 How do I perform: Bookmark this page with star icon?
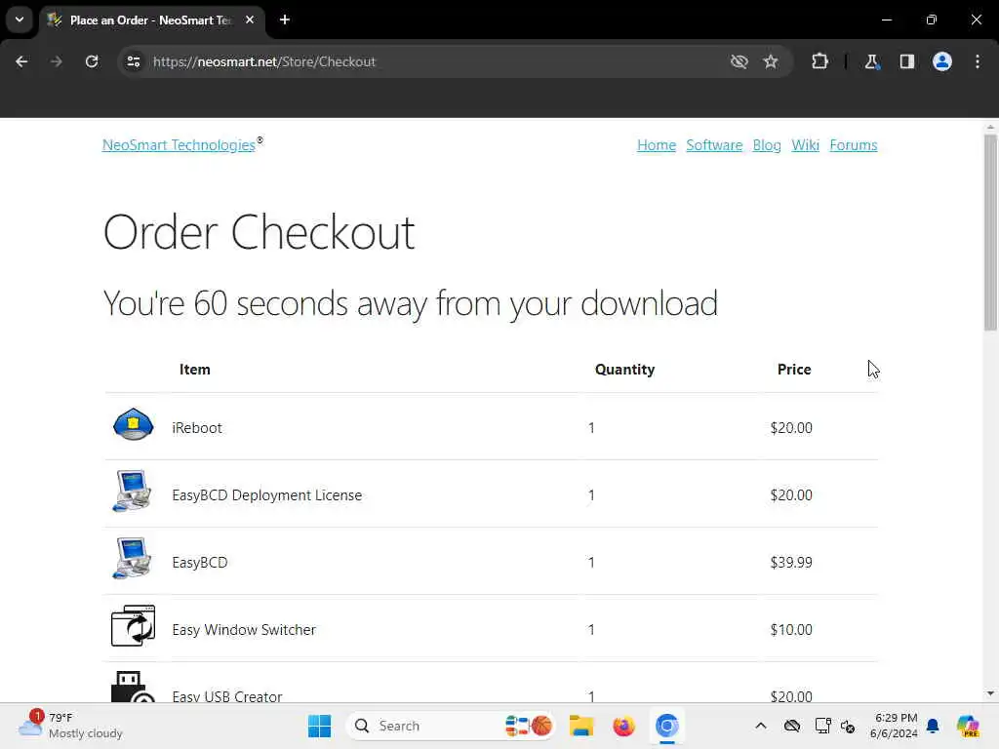771,61
